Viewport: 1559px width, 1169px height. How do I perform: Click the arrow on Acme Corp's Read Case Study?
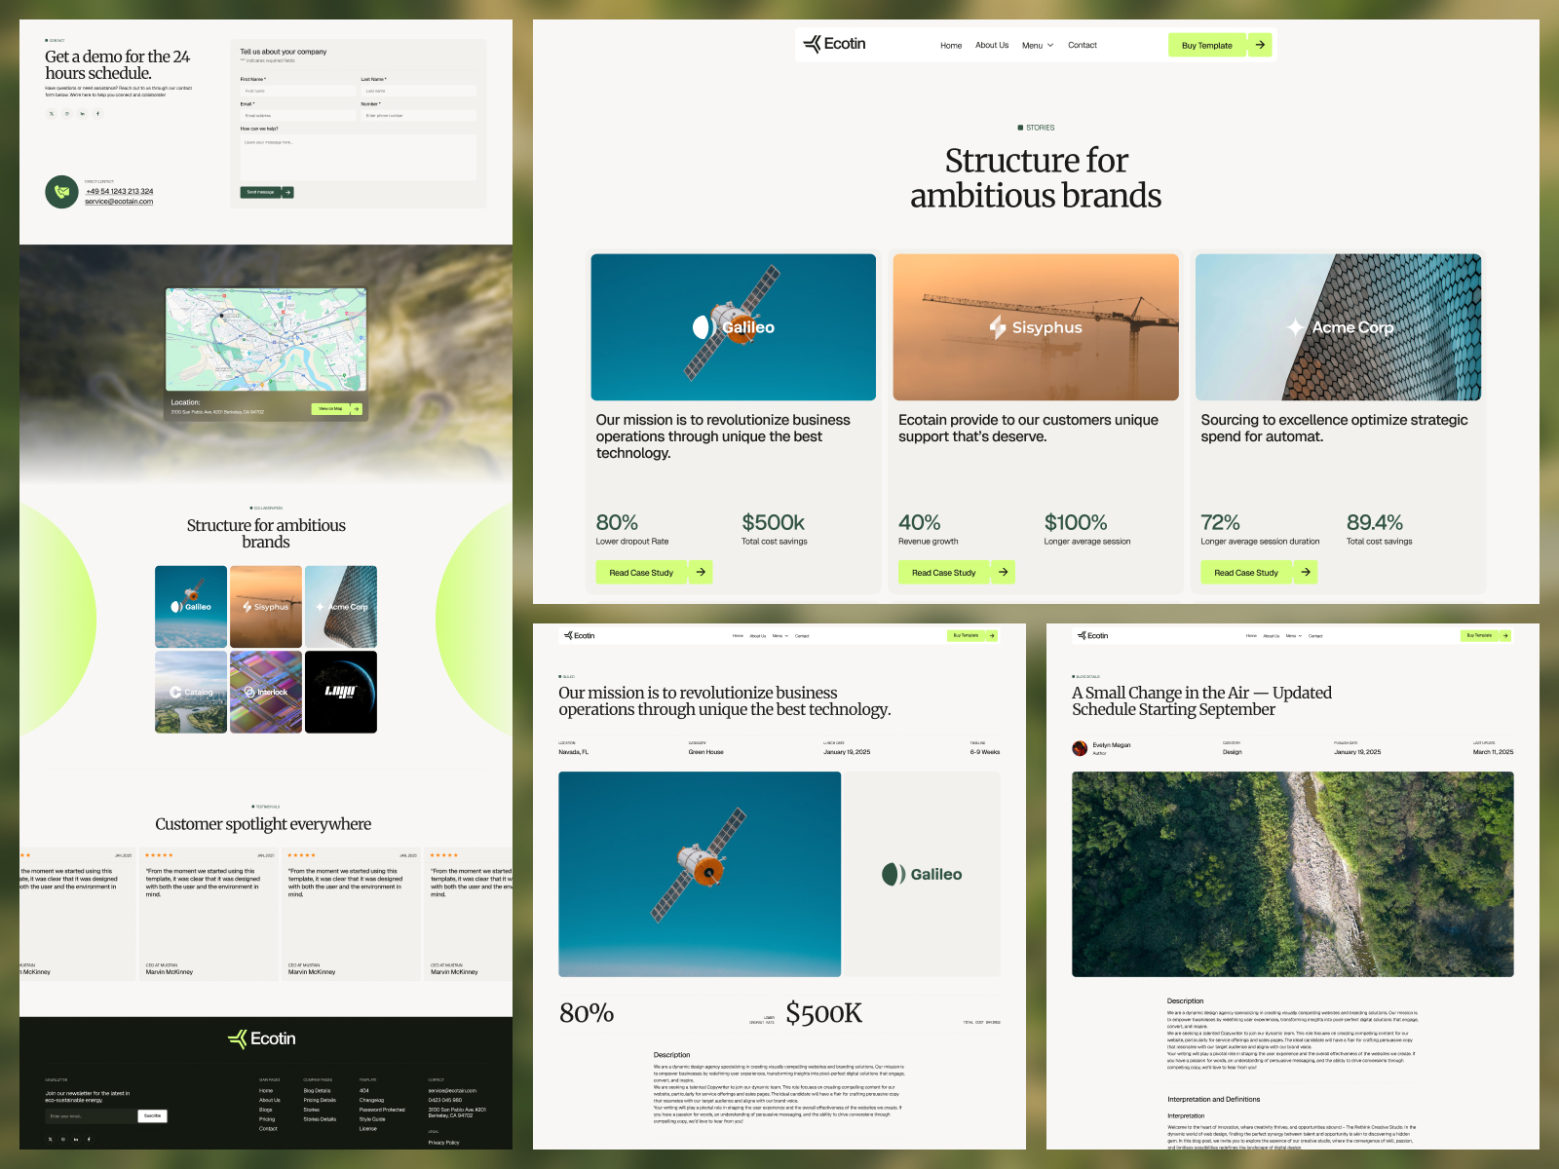click(1306, 572)
